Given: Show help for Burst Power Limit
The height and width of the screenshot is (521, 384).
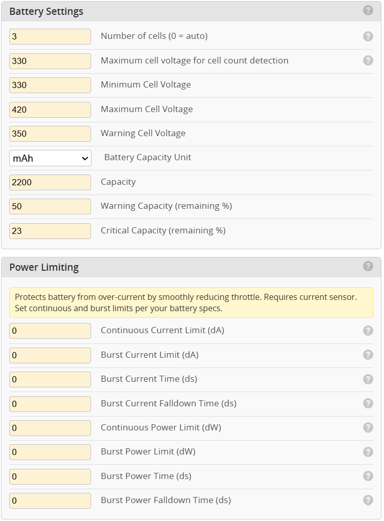Looking at the screenshot, I should [x=368, y=452].
